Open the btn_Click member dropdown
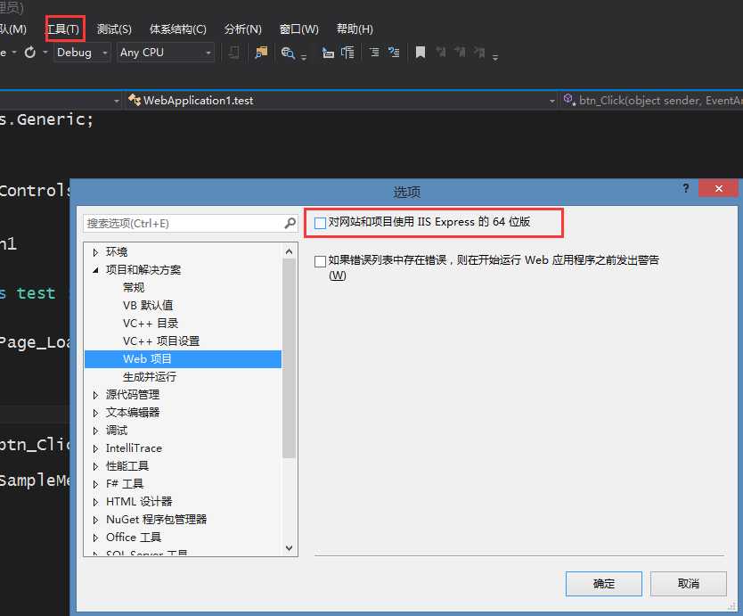 [x=651, y=101]
